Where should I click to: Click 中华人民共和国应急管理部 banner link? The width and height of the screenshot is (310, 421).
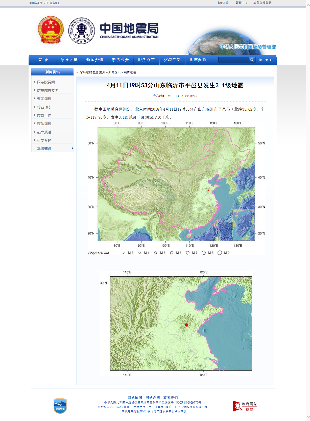click(x=248, y=47)
